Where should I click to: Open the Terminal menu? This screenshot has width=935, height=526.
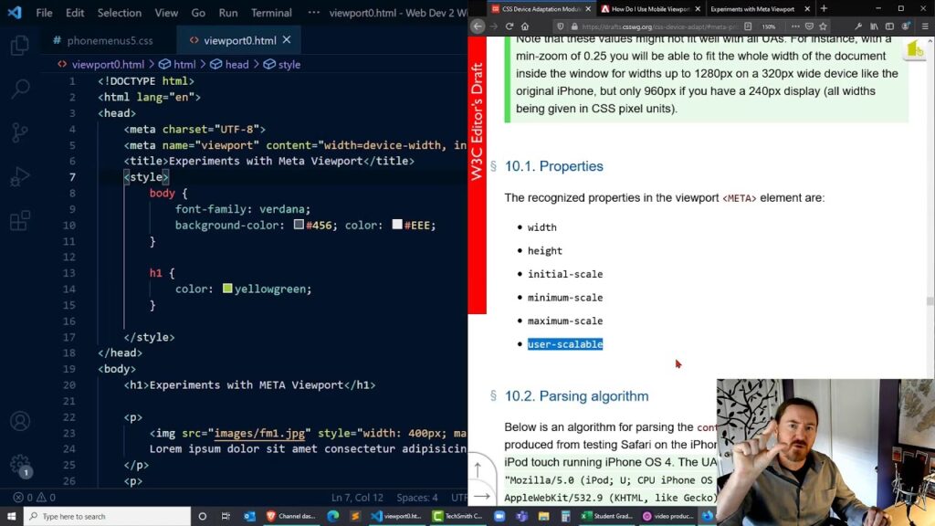coord(271,13)
